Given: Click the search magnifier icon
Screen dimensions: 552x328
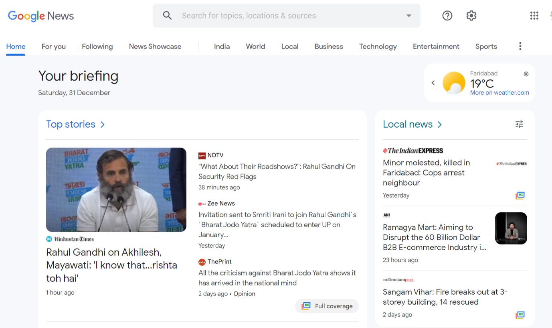Looking at the screenshot, I should pyautogui.click(x=167, y=16).
